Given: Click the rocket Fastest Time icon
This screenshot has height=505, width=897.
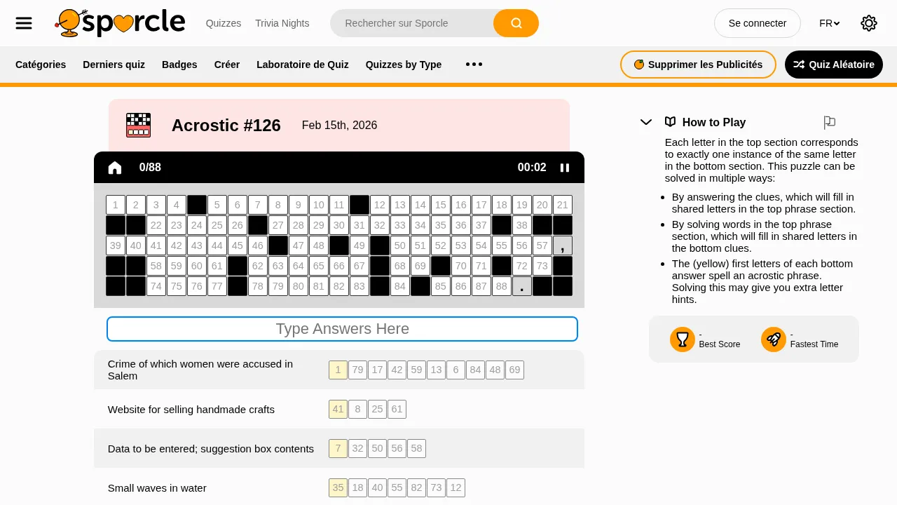Looking at the screenshot, I should 773,339.
